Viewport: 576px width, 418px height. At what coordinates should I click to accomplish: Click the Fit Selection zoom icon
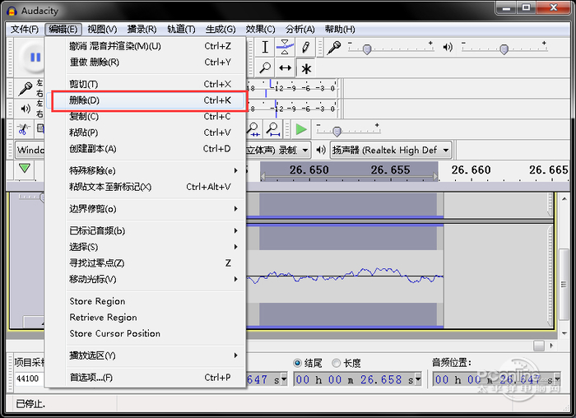pos(253,129)
